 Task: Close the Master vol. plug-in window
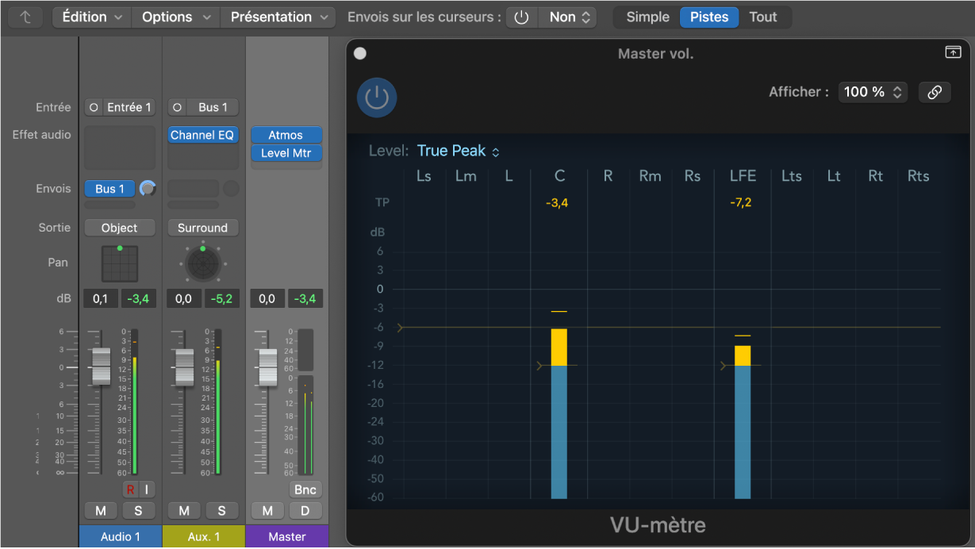[360, 53]
